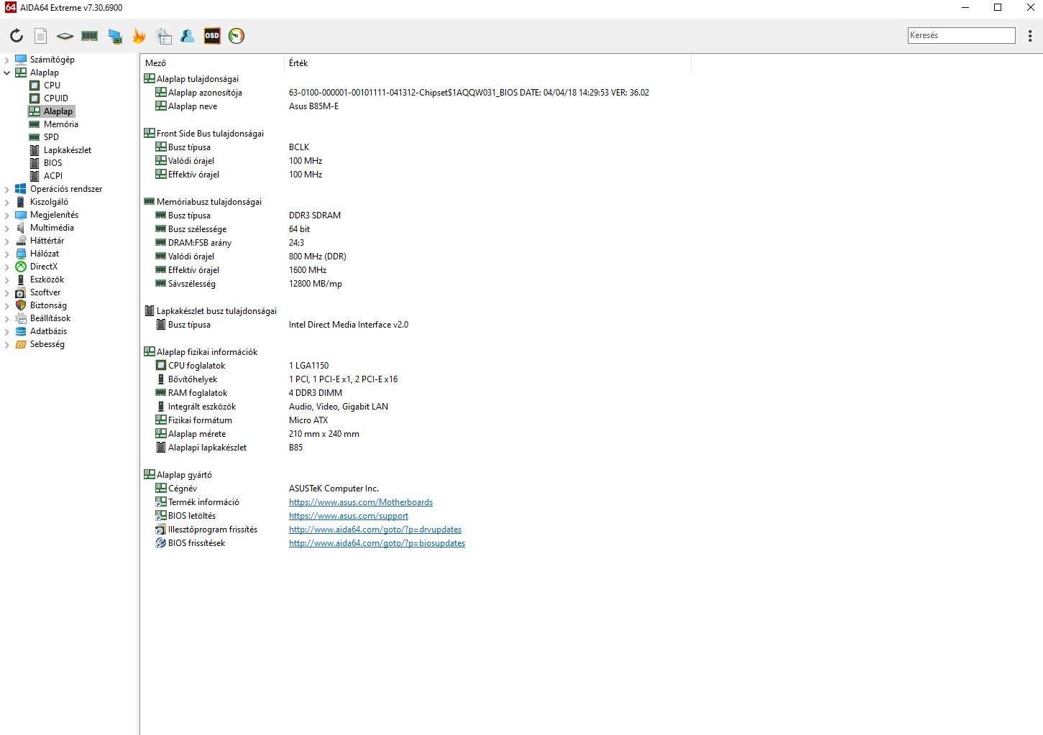Viewport: 1043px width, 735px height.
Task: Click the Szoftver sidebar icon
Action: (21, 292)
